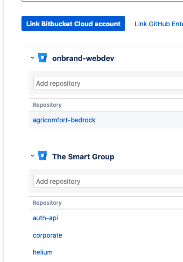Open the Link GitHub Enterprise link

coord(159,24)
